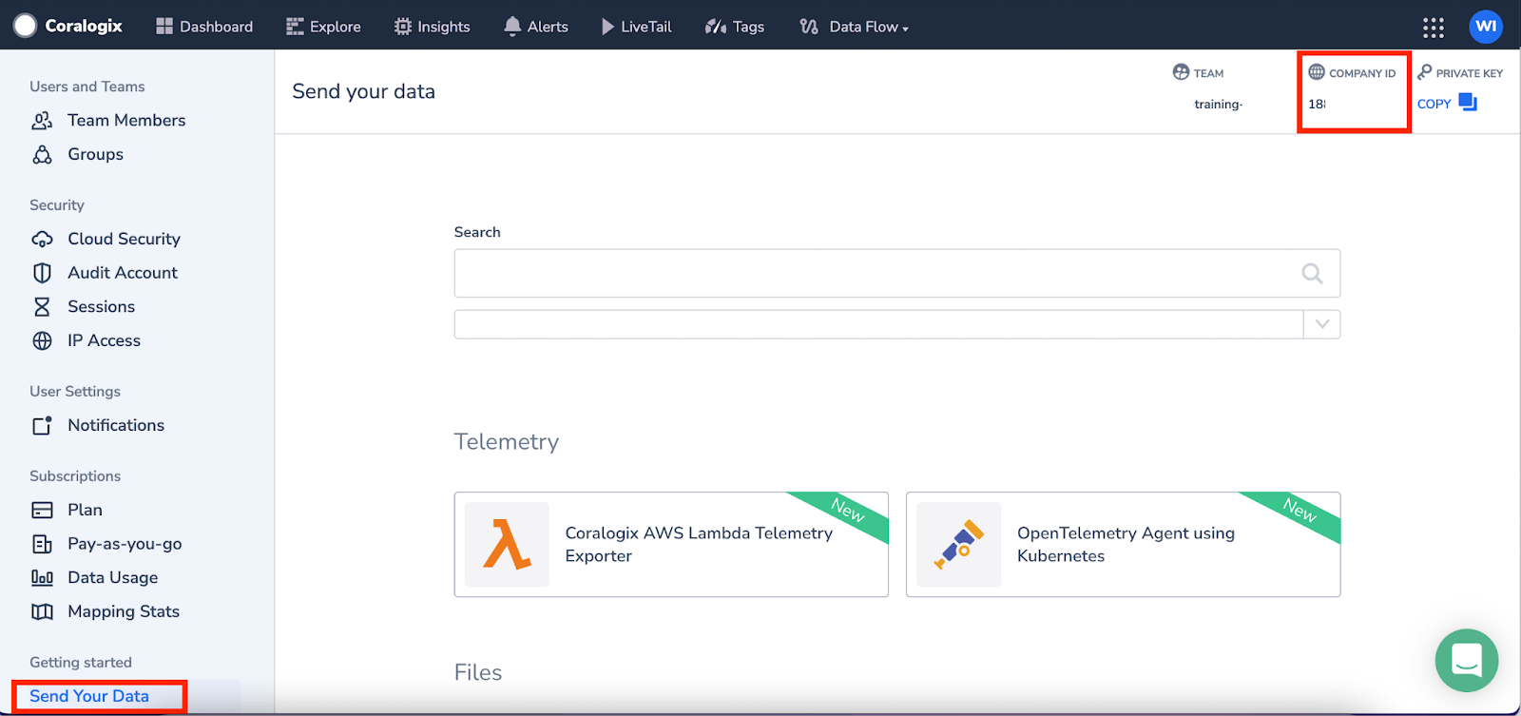Click the Sessions hourglass icon
The image size is (1521, 716).
[42, 307]
